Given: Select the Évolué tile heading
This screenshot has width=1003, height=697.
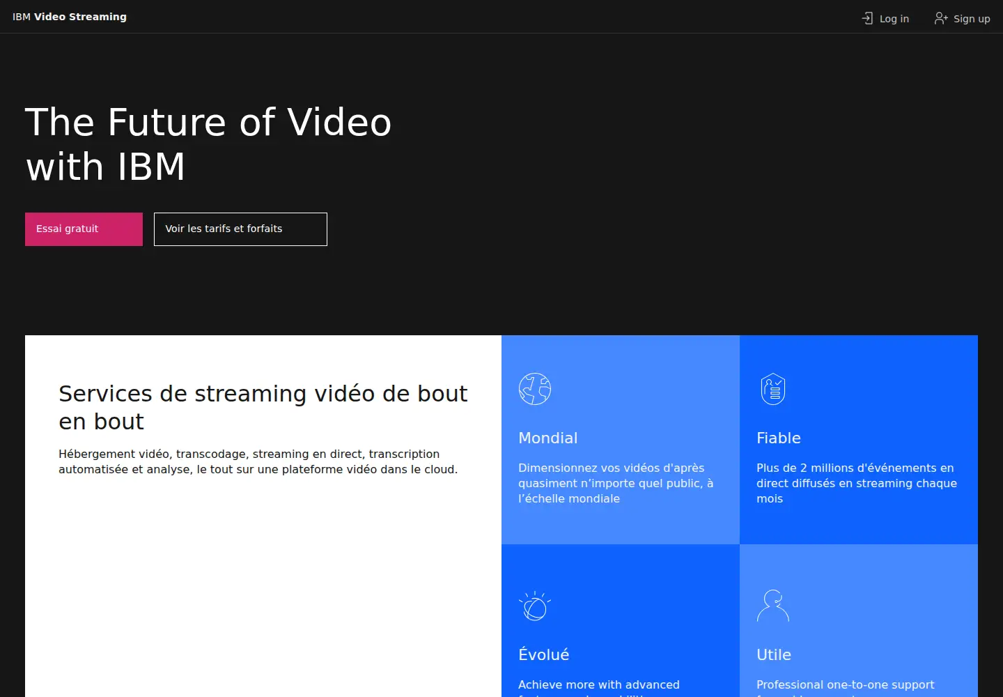Looking at the screenshot, I should pyautogui.click(x=544, y=654).
